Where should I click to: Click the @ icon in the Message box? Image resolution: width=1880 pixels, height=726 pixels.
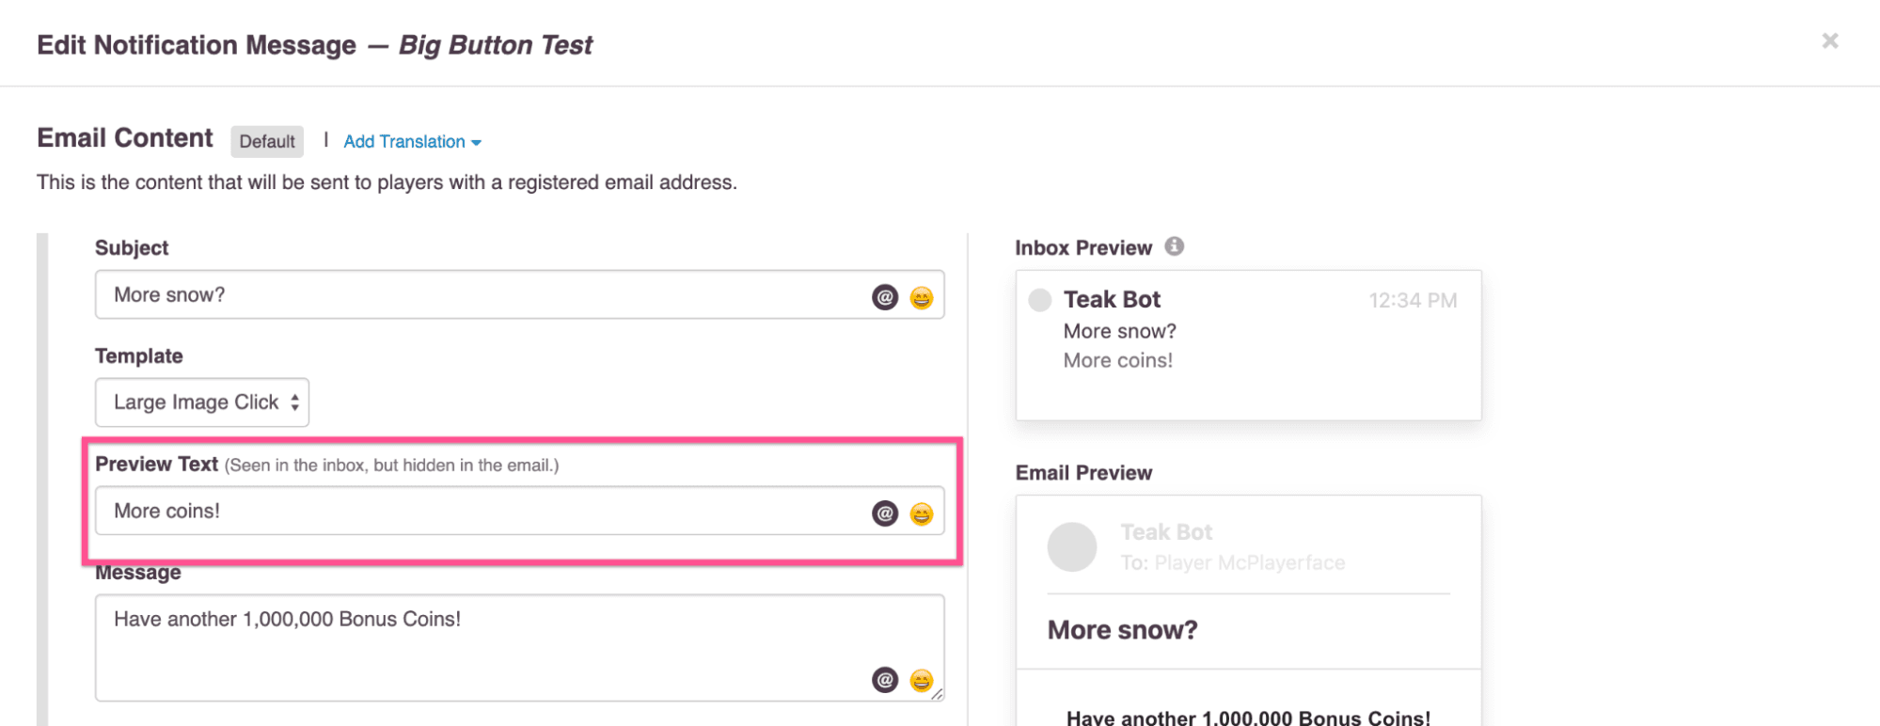[884, 678]
